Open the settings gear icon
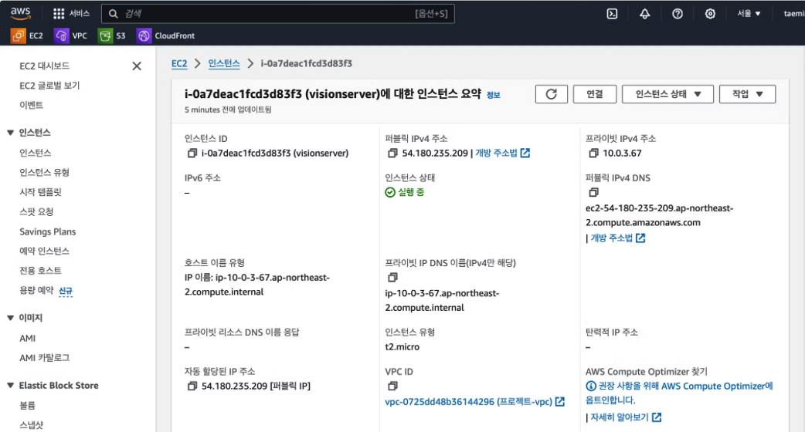Viewport: 805px width, 432px height. (710, 14)
